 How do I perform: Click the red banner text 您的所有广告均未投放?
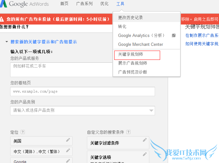coord(29,19)
